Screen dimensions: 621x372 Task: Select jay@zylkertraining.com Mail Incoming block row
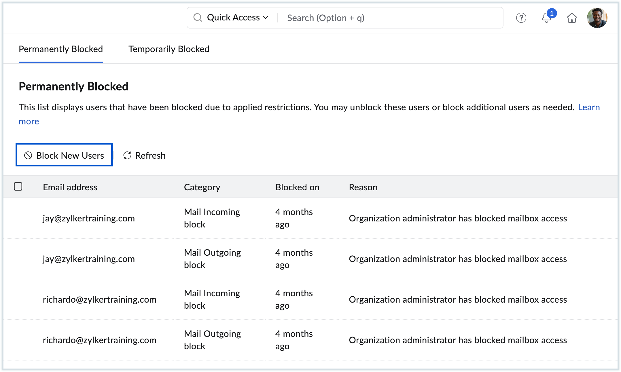click(89, 218)
